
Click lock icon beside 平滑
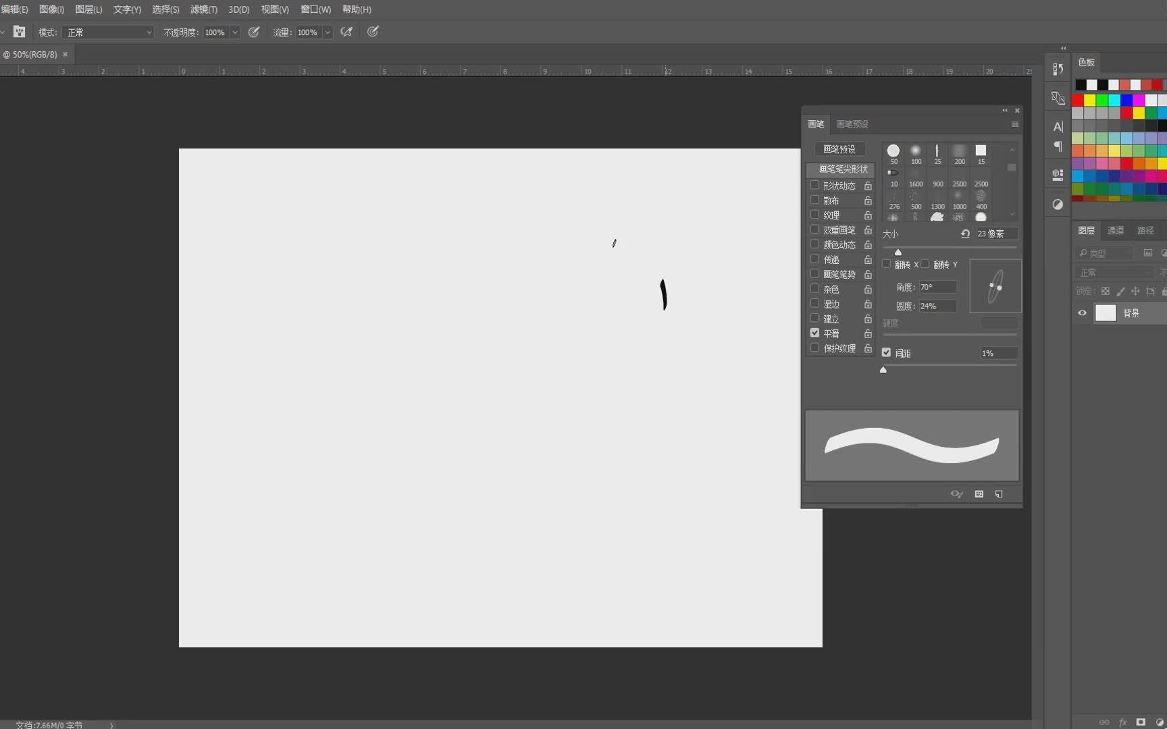(x=868, y=333)
